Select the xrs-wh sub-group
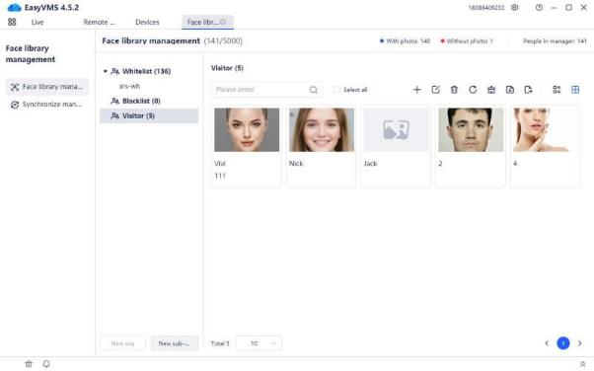This screenshot has width=594, height=371. coord(129,86)
